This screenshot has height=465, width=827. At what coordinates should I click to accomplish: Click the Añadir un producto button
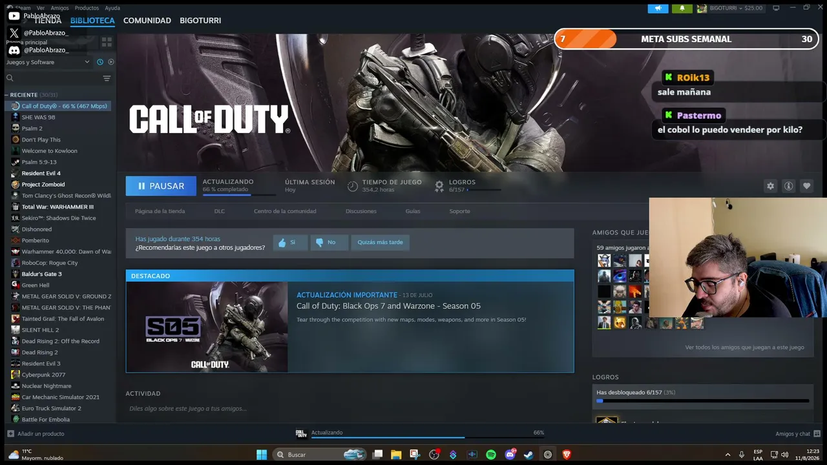coord(36,433)
